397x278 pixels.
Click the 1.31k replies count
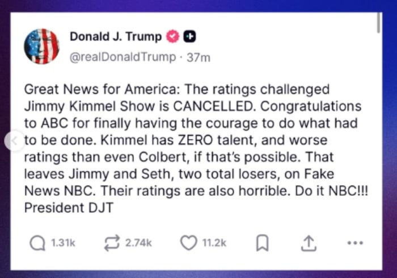coord(63,243)
